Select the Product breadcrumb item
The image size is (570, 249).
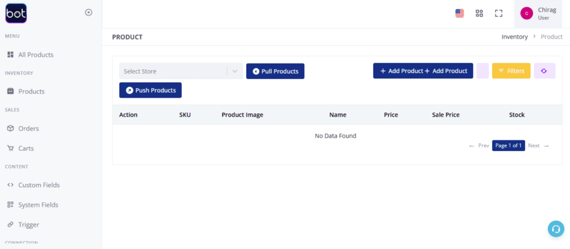(x=552, y=37)
